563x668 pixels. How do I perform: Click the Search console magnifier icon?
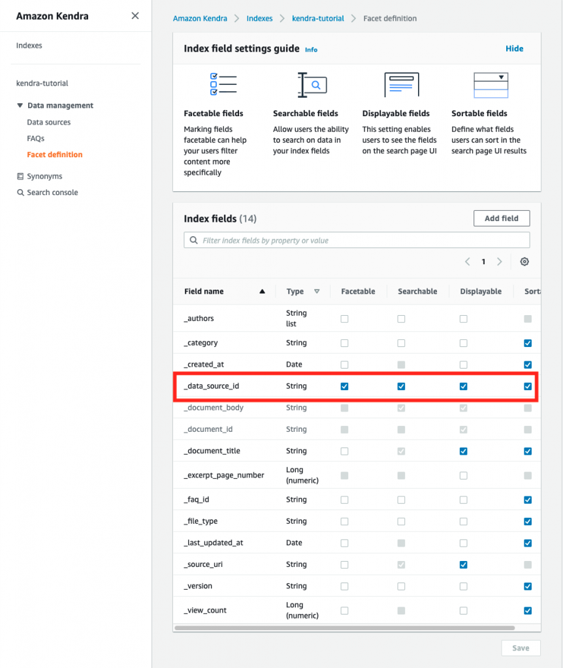pos(20,192)
